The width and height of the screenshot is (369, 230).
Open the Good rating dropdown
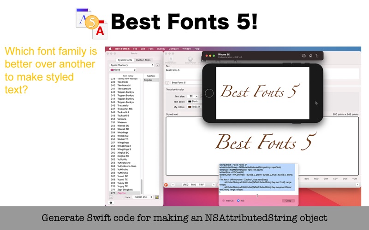(123, 70)
